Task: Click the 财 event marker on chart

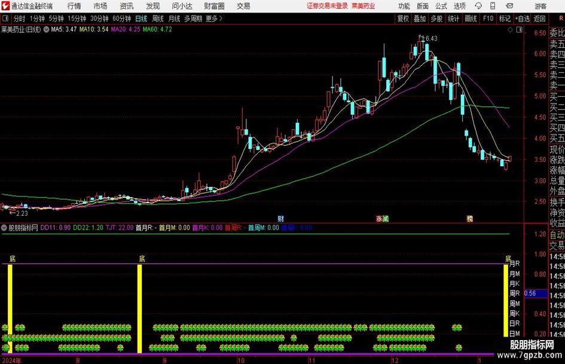Action: point(280,219)
